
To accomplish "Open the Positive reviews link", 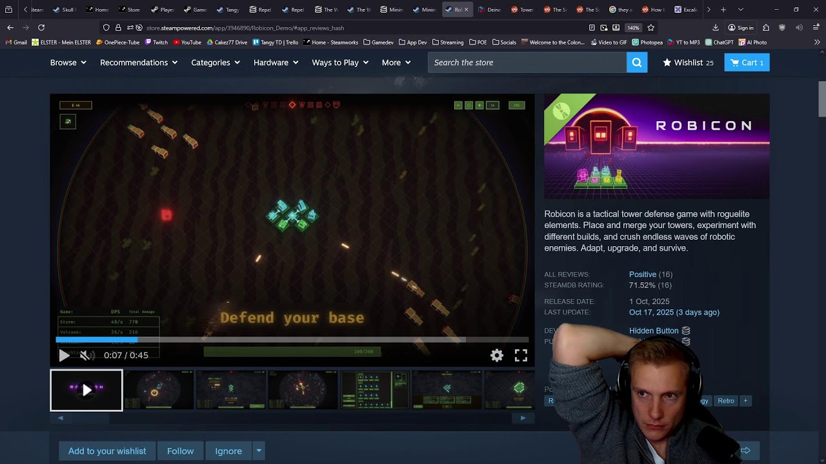I will pos(643,275).
